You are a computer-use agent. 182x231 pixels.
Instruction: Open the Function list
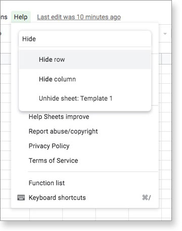[x=47, y=183]
